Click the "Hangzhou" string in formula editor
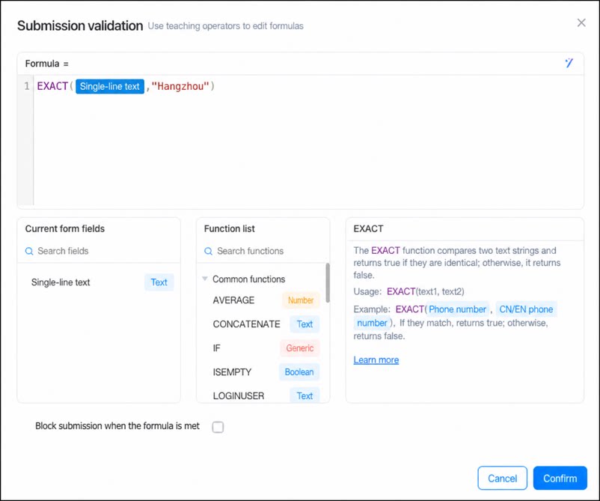 point(180,86)
